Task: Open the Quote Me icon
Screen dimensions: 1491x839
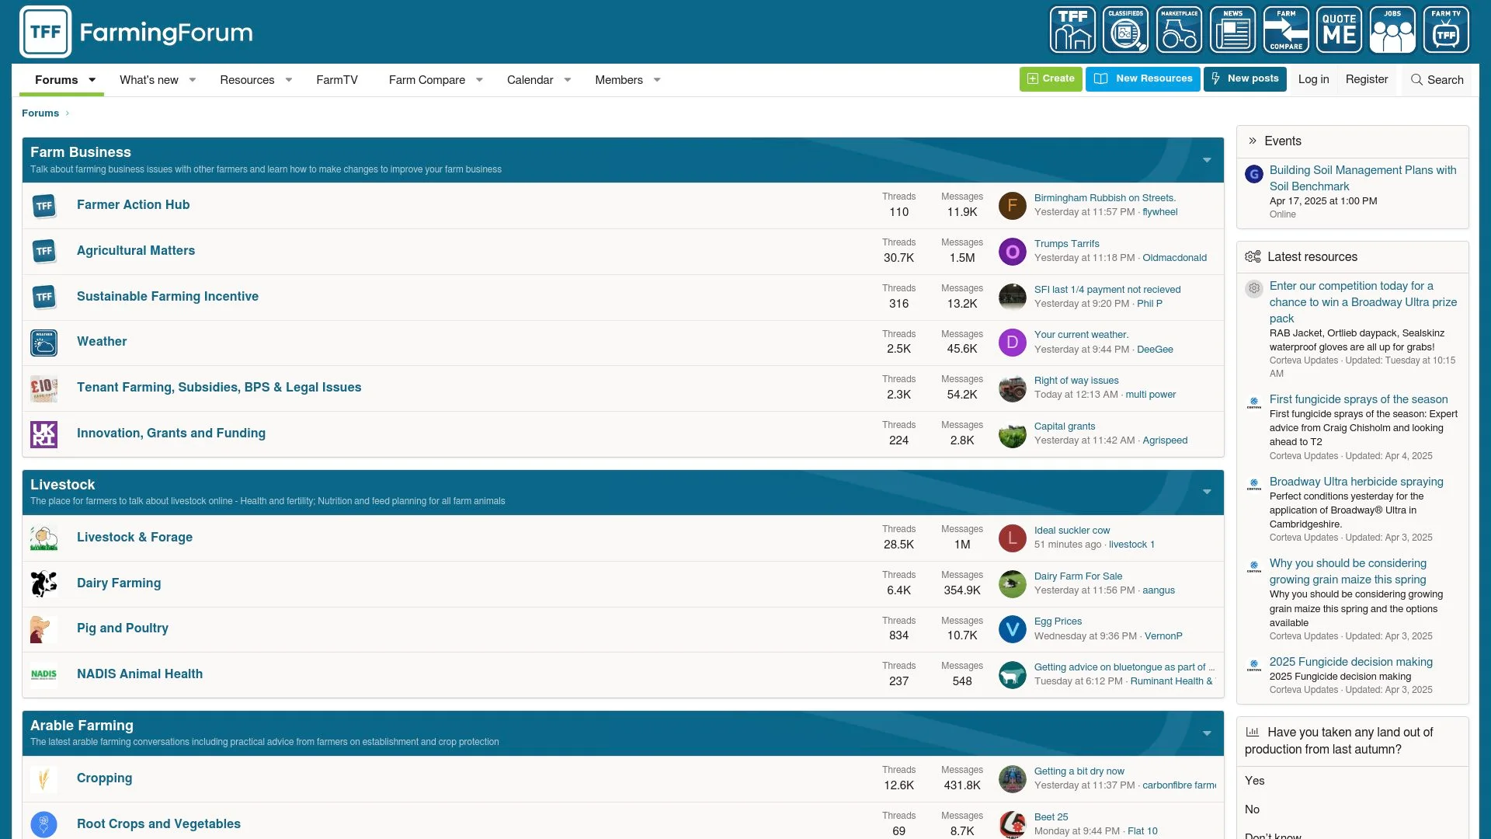Action: point(1340,30)
